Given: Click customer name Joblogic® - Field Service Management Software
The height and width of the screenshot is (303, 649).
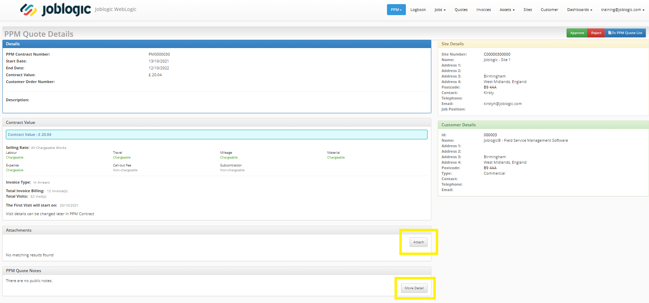Looking at the screenshot, I should pyautogui.click(x=526, y=140).
